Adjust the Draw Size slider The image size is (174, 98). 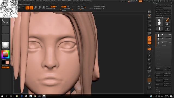pyautogui.click(x=85, y=8)
